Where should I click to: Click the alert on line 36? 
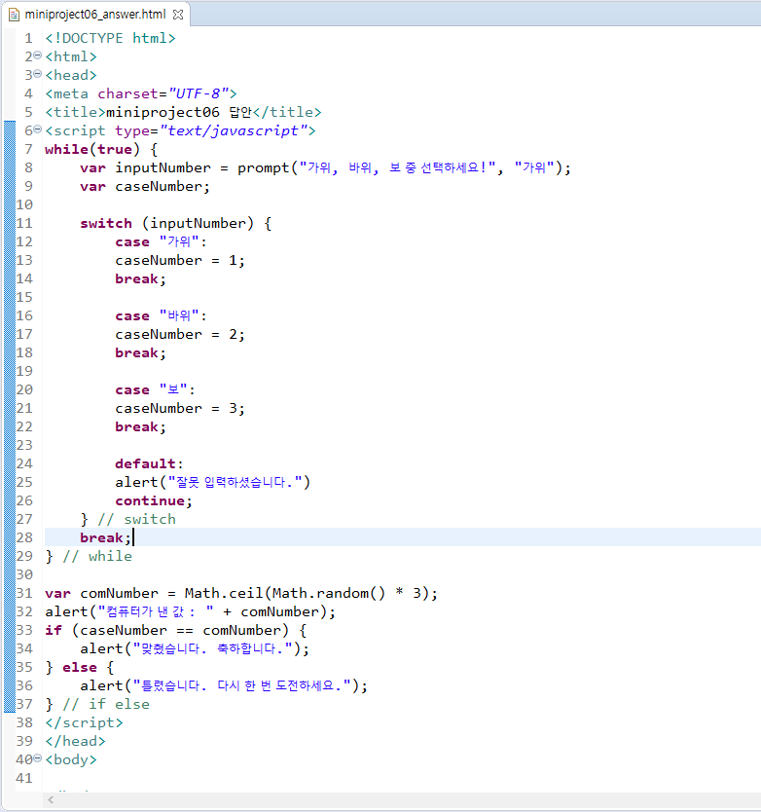pyautogui.click(x=224, y=686)
